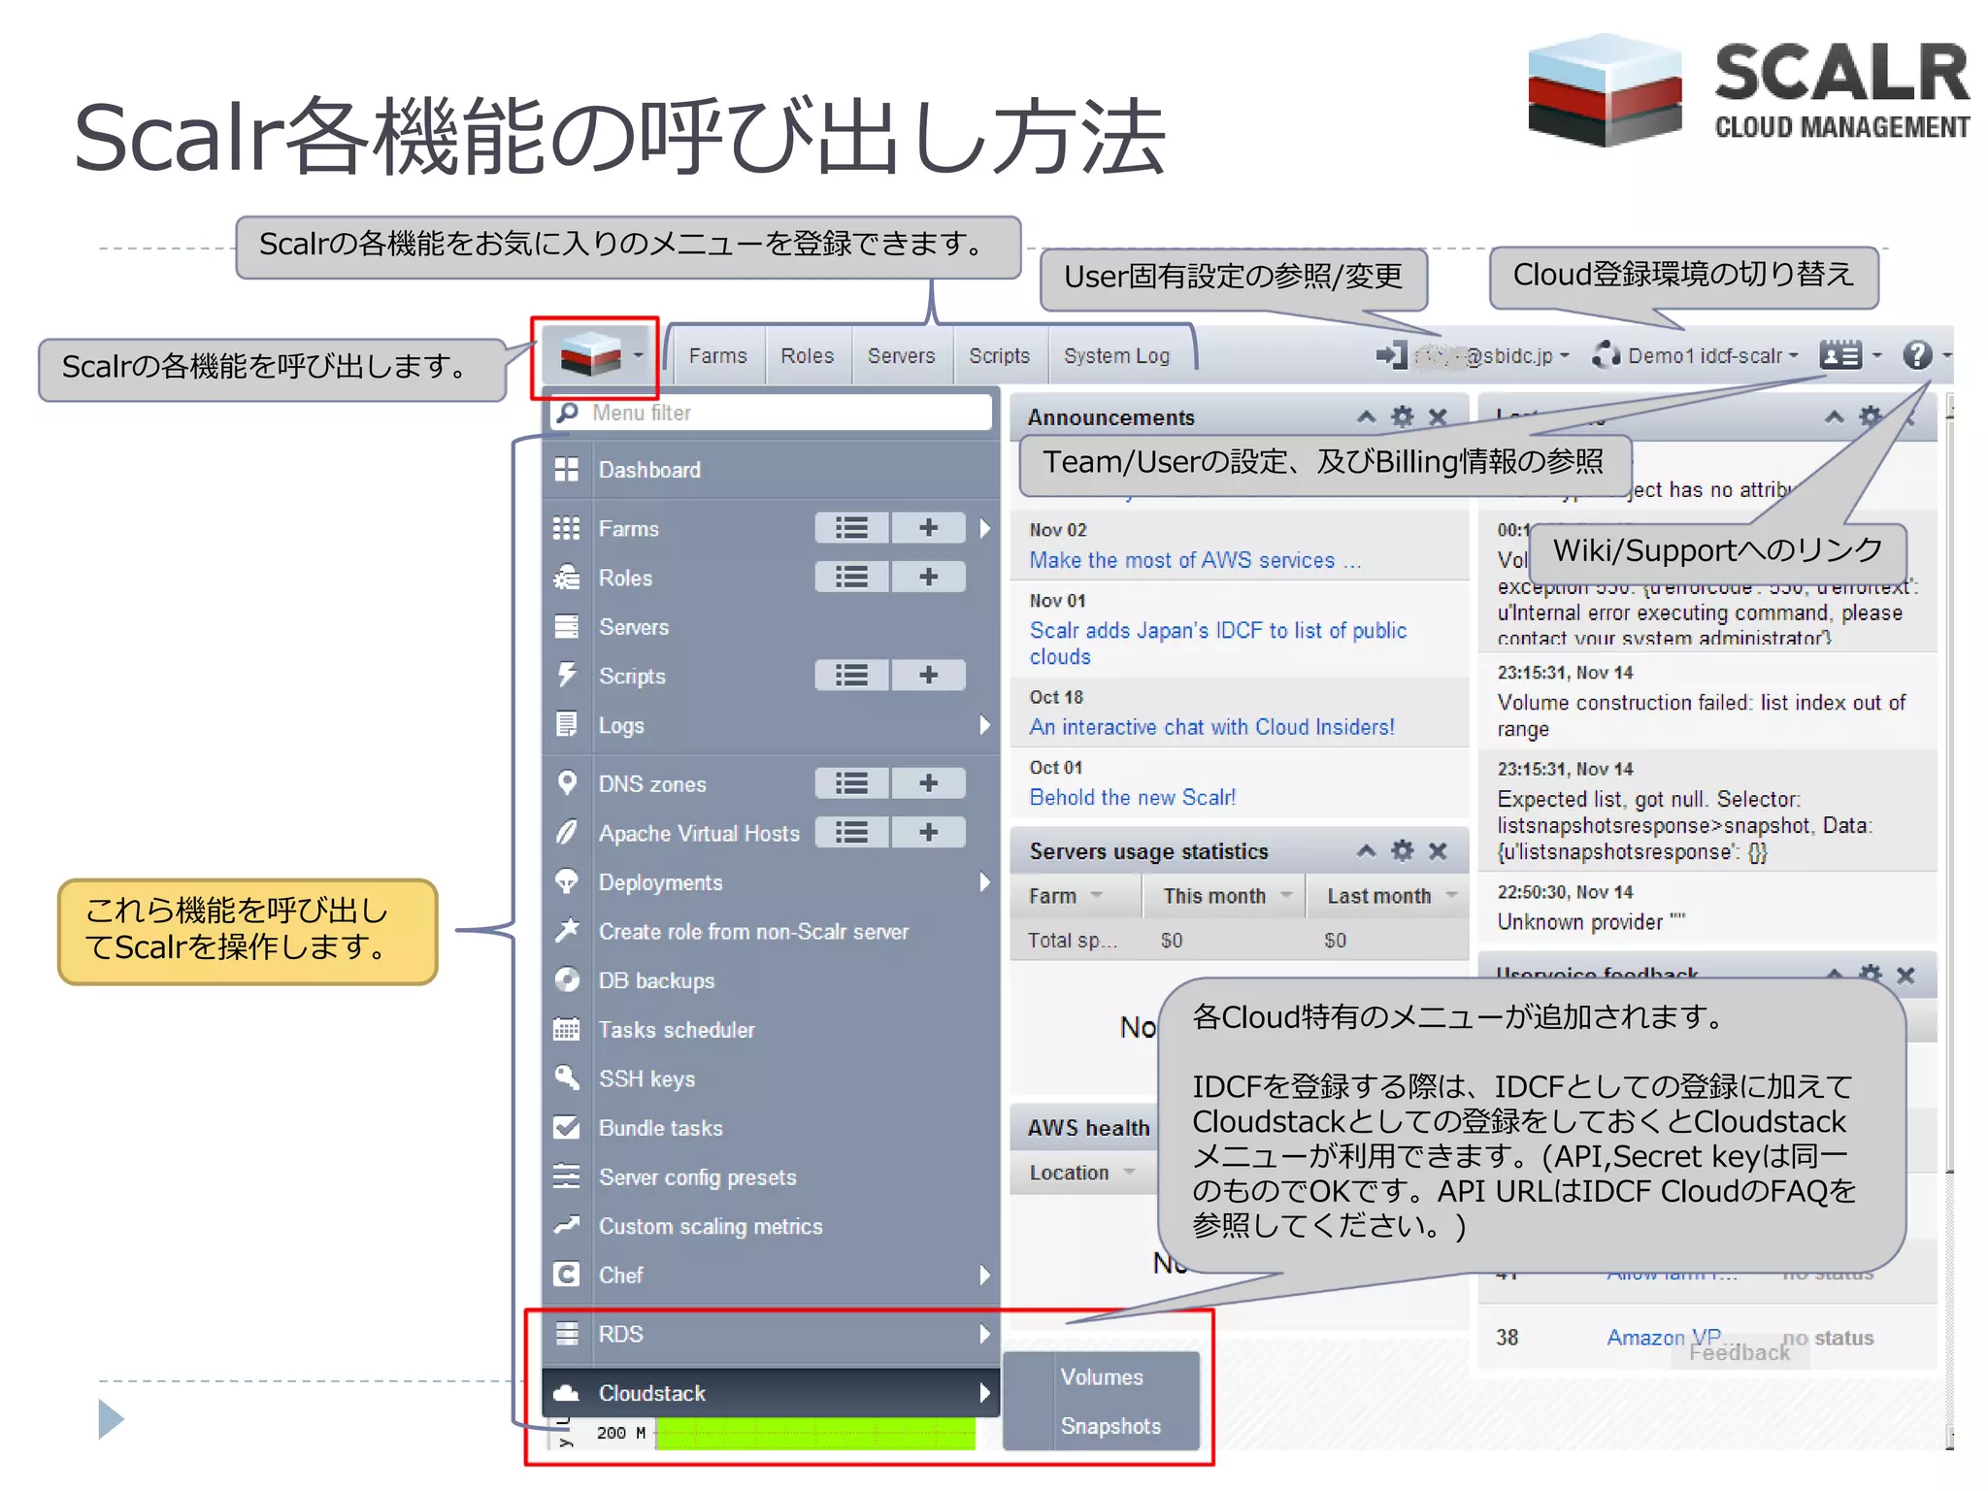
Task: Open 'Make the most of AWS services' link
Action: point(1195,560)
